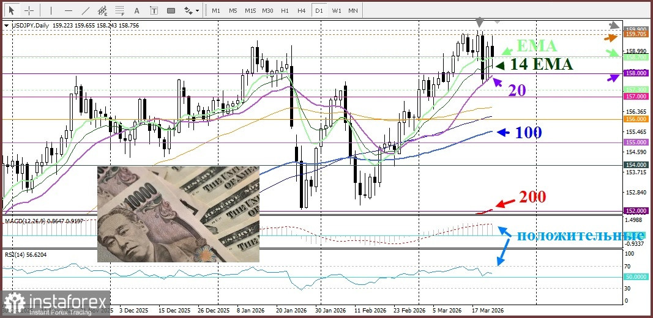Click the 26 Dec 2025 date label

(214, 311)
